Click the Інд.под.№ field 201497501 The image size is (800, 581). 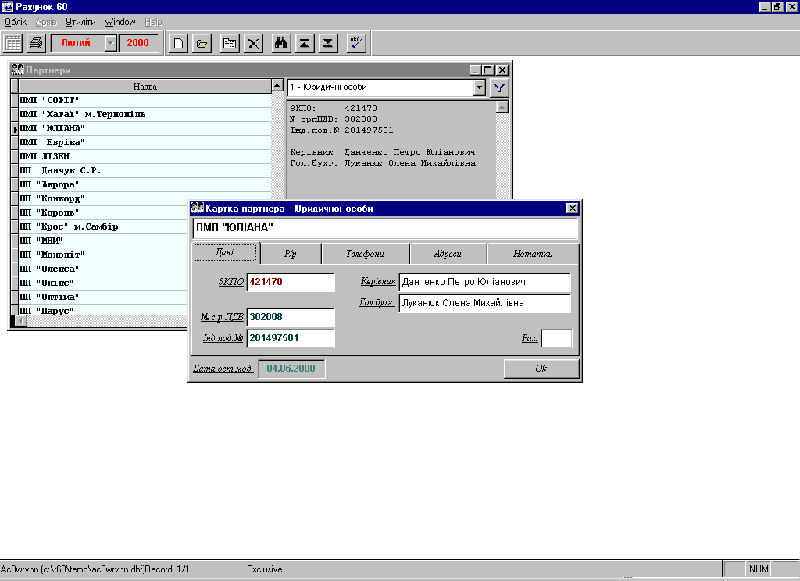291,338
